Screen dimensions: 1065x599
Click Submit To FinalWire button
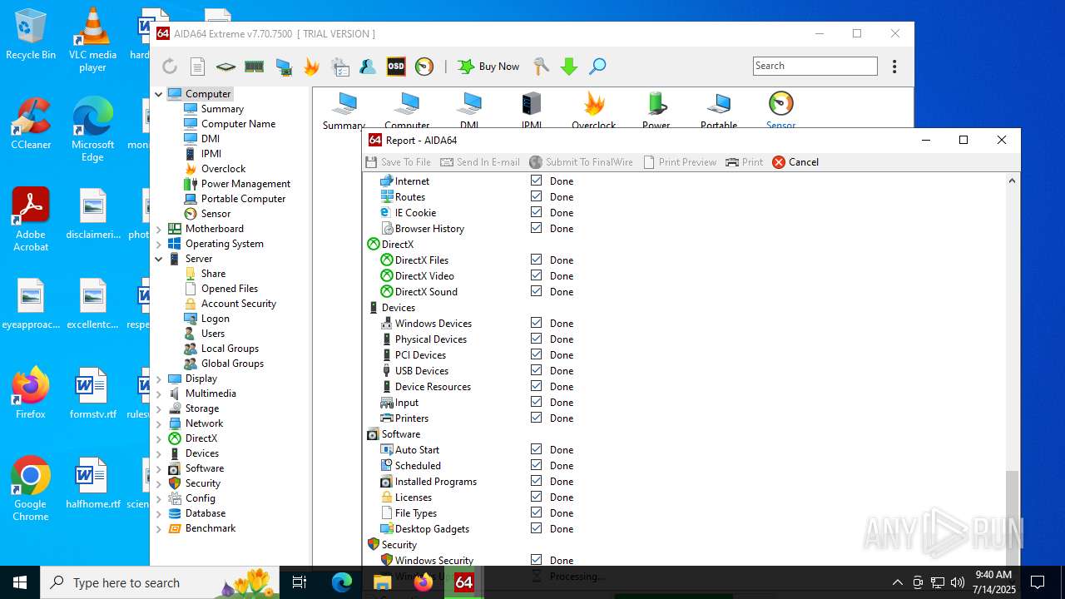(581, 162)
